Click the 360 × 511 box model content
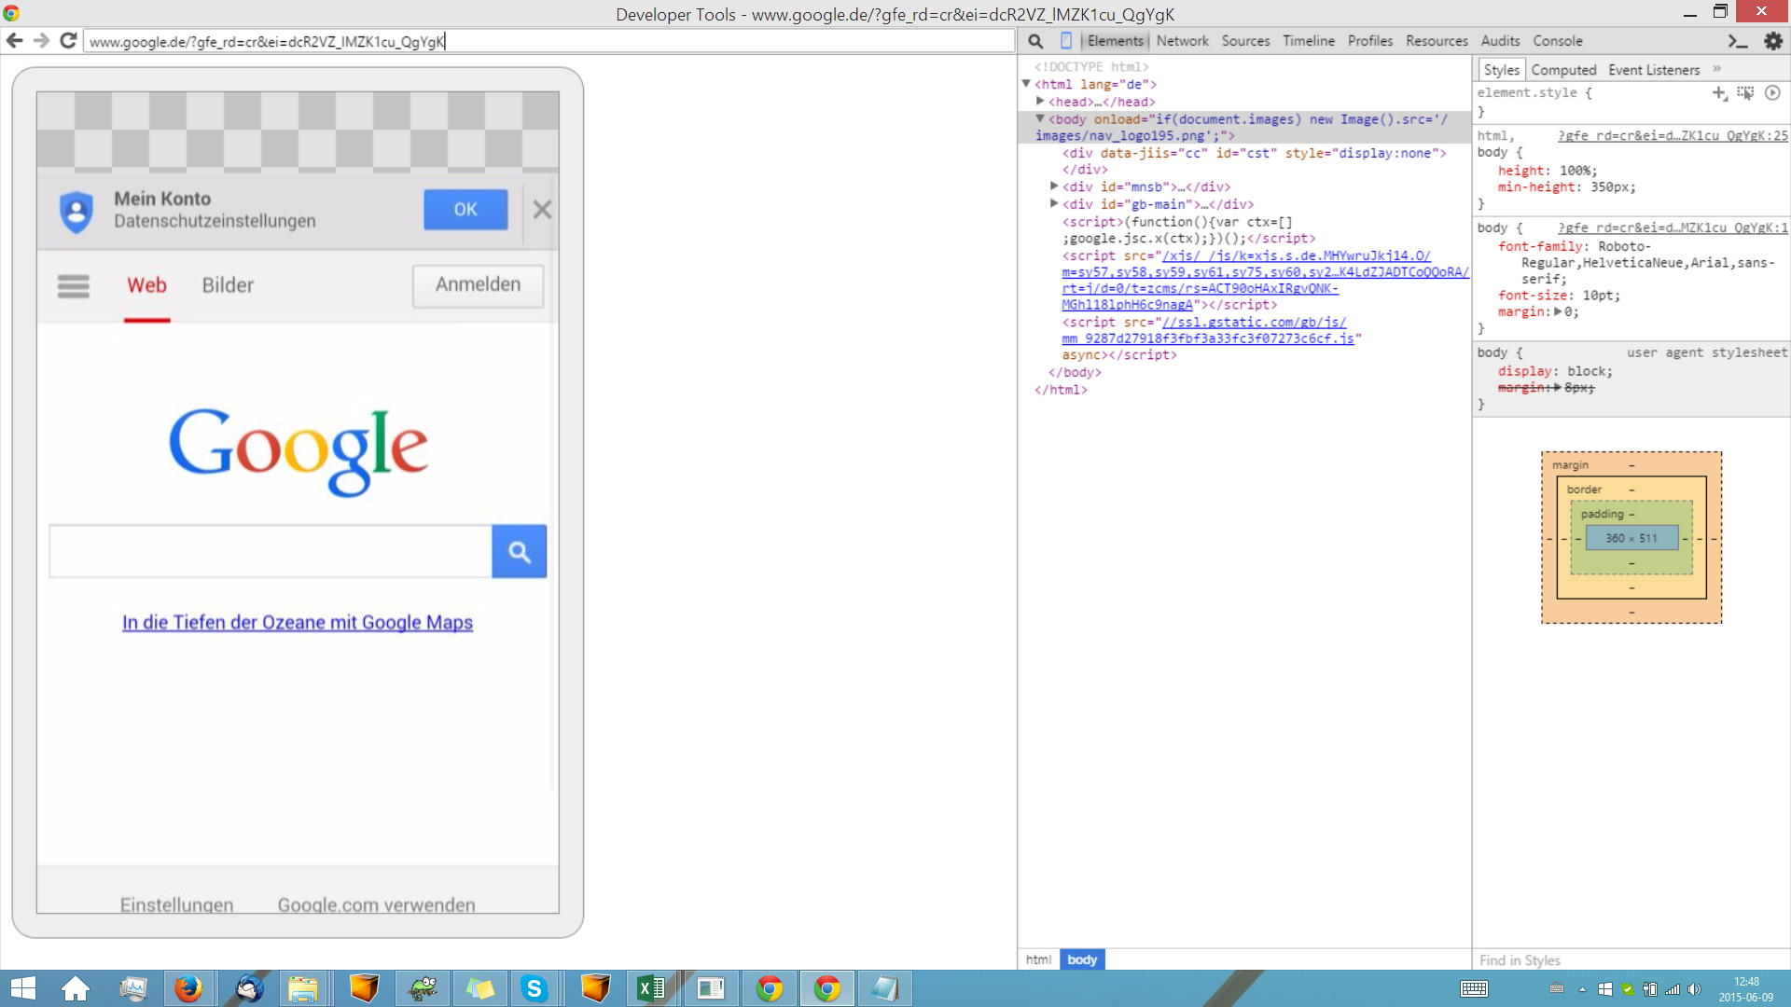Screen dimensions: 1791x1007 point(1631,538)
